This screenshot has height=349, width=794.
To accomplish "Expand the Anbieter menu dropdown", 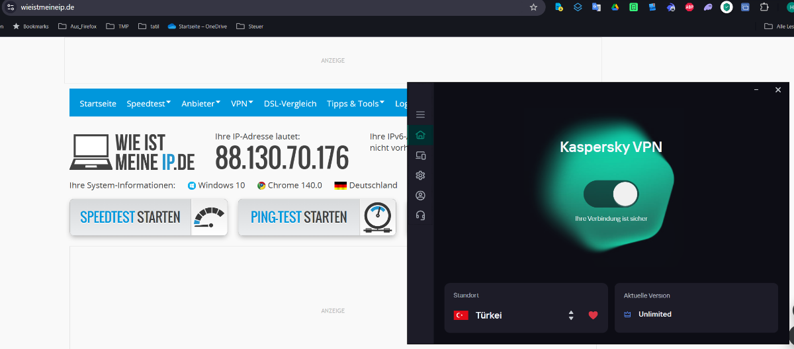I will click(200, 103).
